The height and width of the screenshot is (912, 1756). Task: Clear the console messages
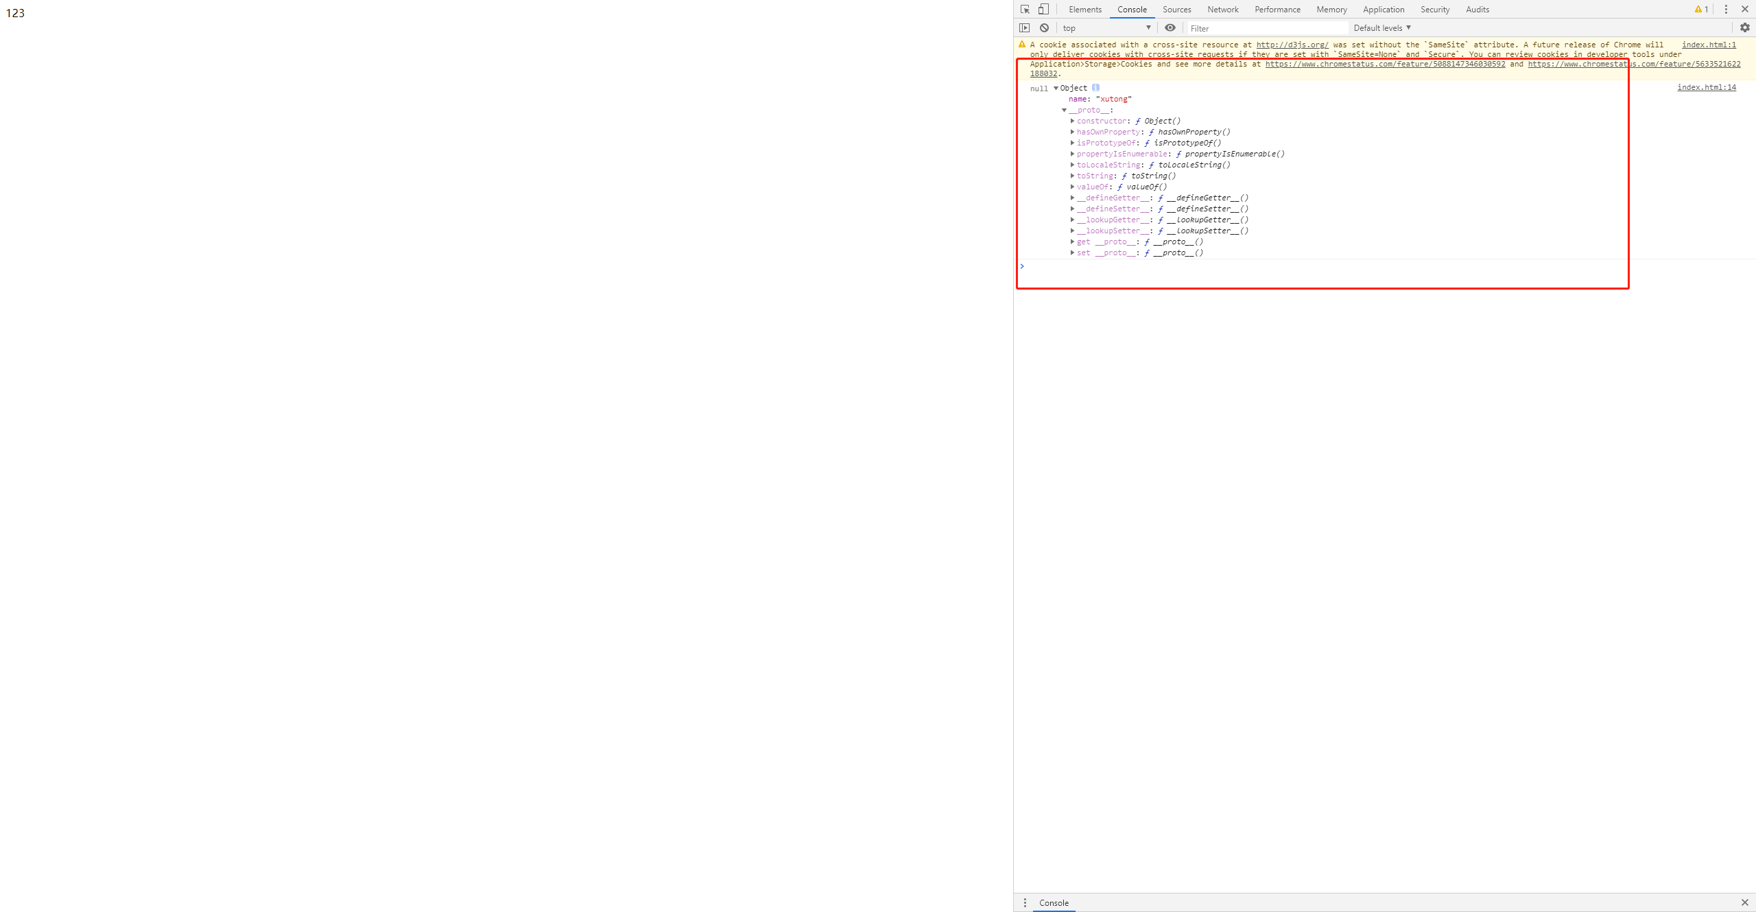pos(1044,27)
